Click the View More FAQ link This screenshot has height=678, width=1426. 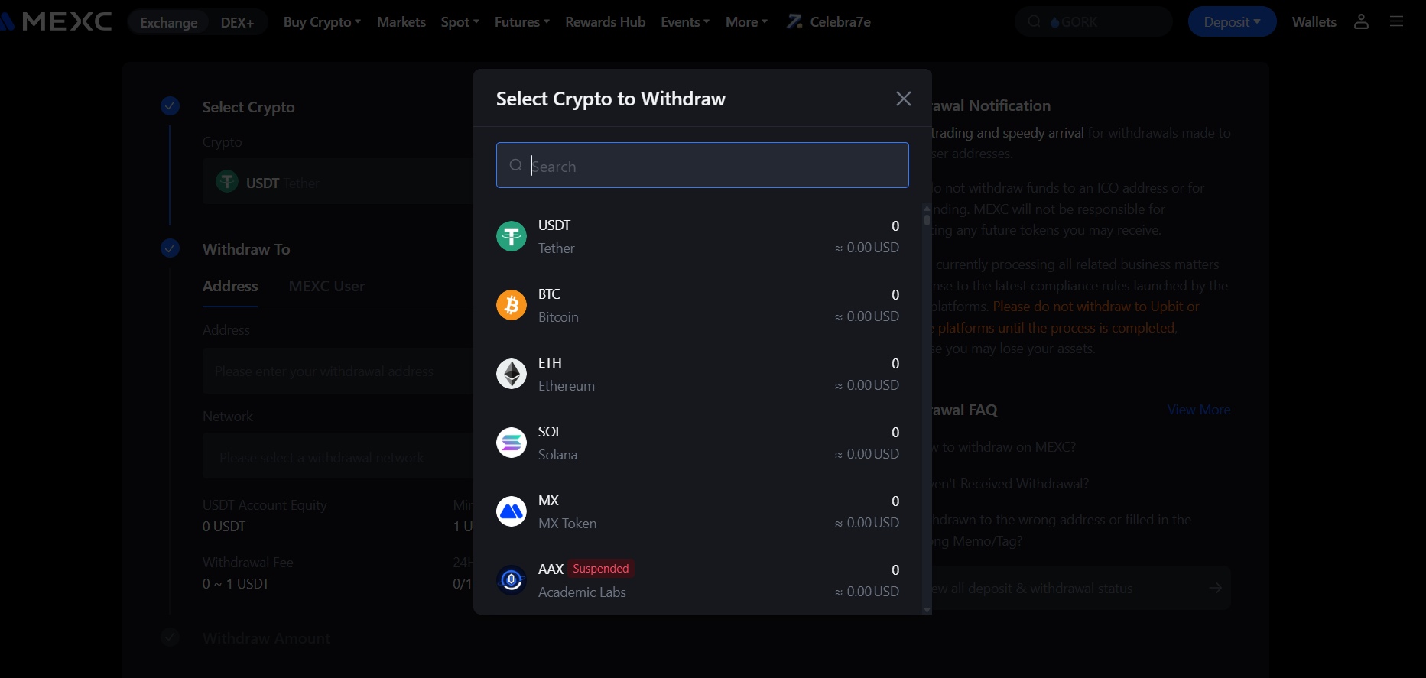[x=1198, y=410]
